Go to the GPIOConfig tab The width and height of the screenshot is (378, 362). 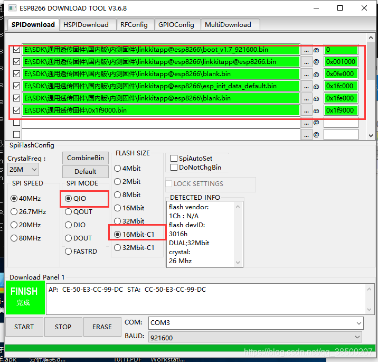176,25
